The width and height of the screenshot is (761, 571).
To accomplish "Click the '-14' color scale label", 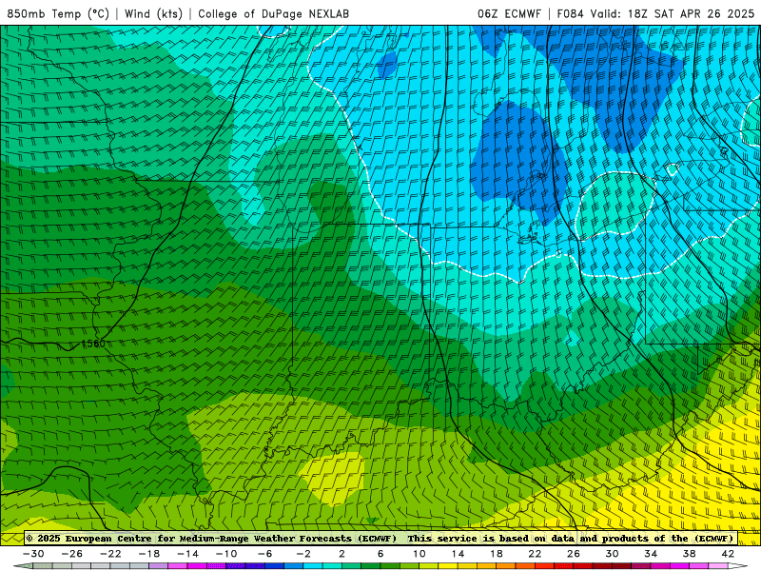I will [187, 554].
